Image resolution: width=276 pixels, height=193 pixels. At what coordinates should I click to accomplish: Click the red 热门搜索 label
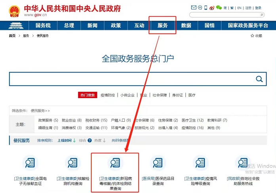click(88, 95)
